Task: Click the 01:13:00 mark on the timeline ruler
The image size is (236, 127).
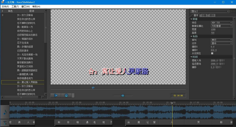Action: coord(100,103)
